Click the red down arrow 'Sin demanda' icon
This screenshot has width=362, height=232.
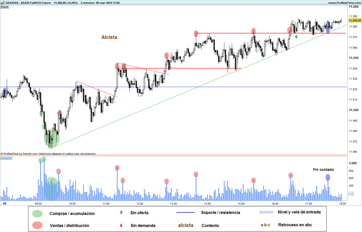pyautogui.click(x=121, y=225)
